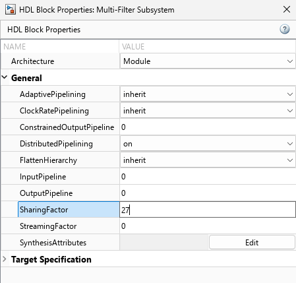
Task: Open the Architecture dropdown
Action: tap(208, 61)
